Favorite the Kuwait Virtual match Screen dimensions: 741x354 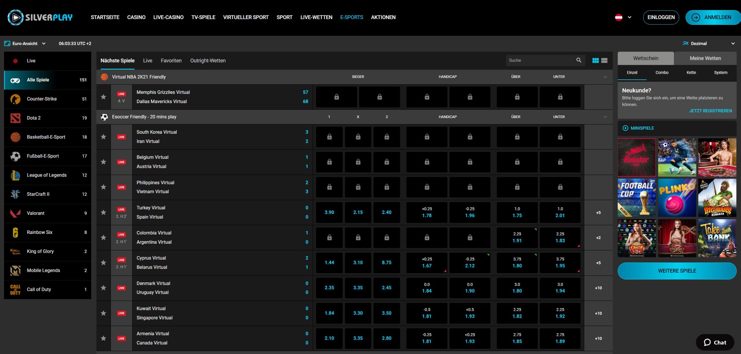click(x=103, y=313)
